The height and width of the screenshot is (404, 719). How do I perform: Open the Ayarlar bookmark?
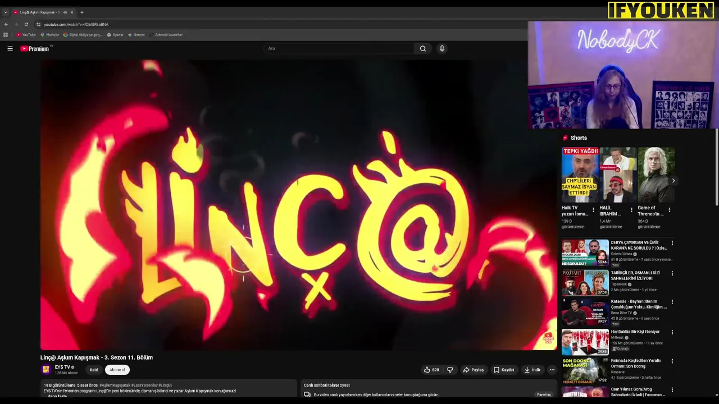(115, 35)
